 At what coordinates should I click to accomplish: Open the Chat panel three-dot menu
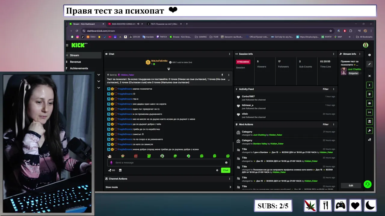pos(229,54)
